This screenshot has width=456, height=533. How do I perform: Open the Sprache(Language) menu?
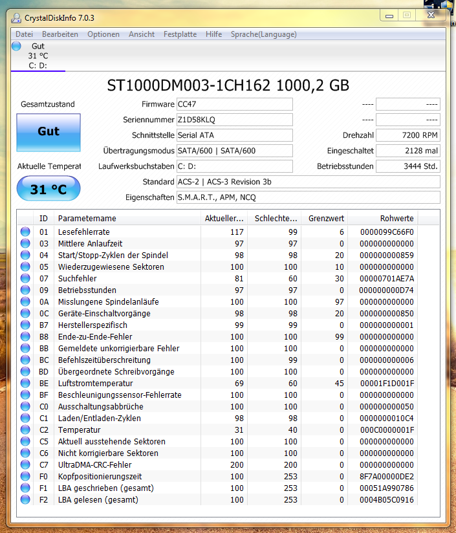coord(264,34)
